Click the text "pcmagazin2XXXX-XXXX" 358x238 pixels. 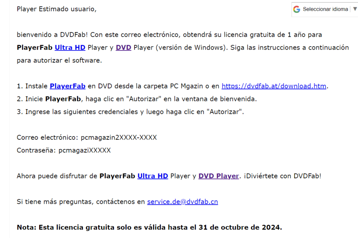(x=119, y=137)
